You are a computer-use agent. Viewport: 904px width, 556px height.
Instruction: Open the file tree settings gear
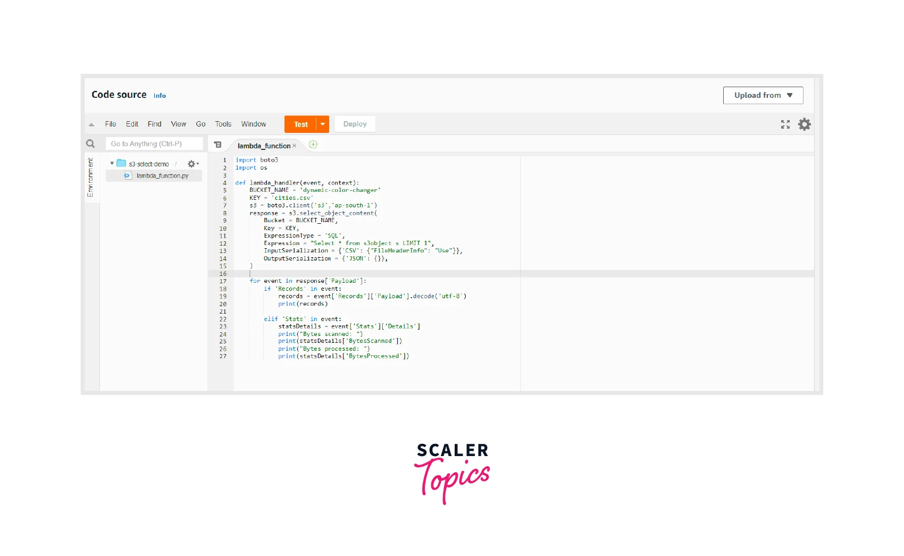[192, 164]
